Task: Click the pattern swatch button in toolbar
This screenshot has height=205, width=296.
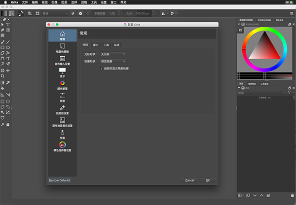Action: click(11, 13)
